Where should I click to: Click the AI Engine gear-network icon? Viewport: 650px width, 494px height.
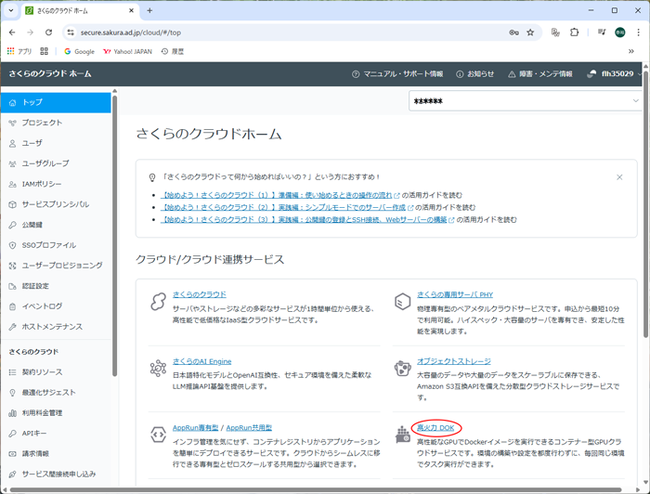click(x=158, y=368)
